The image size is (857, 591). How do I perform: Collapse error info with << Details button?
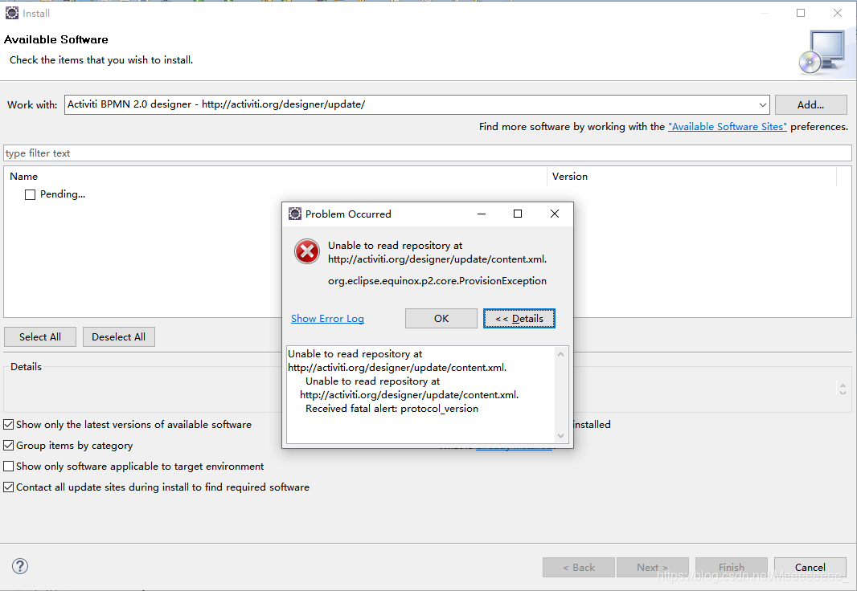coord(519,319)
